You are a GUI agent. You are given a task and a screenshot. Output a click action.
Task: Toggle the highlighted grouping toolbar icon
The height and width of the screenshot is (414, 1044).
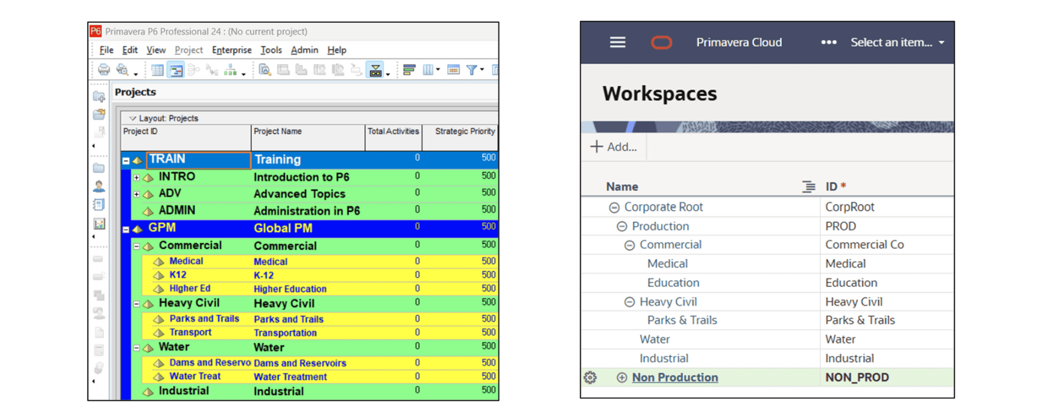[376, 70]
